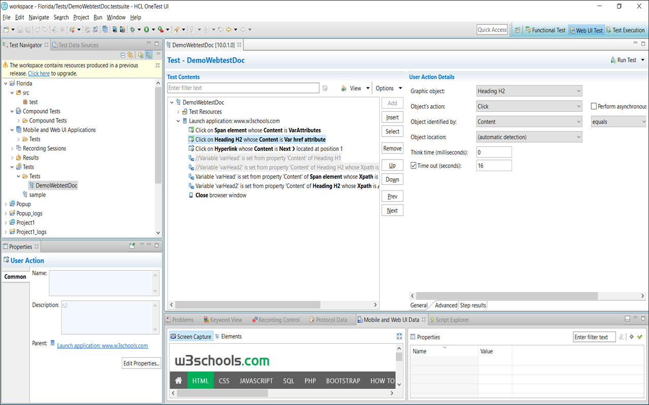
Task: Uncheck the Time out (seconds) checkbox
Action: 414,166
